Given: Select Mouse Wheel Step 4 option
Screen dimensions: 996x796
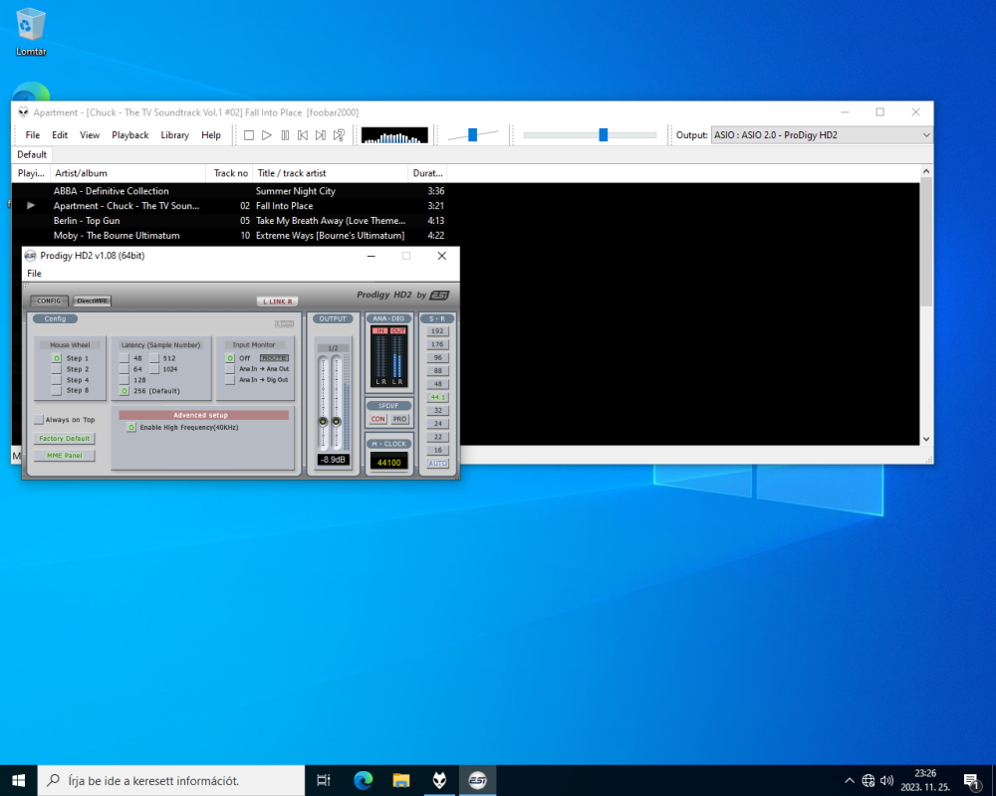Looking at the screenshot, I should tap(57, 379).
